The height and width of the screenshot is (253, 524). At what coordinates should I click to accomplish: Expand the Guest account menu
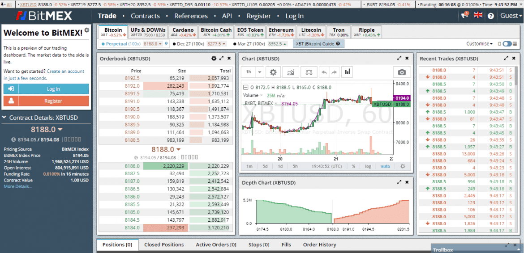click(x=511, y=16)
